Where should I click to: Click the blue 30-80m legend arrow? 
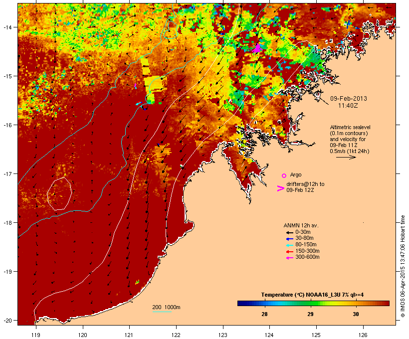290,239
